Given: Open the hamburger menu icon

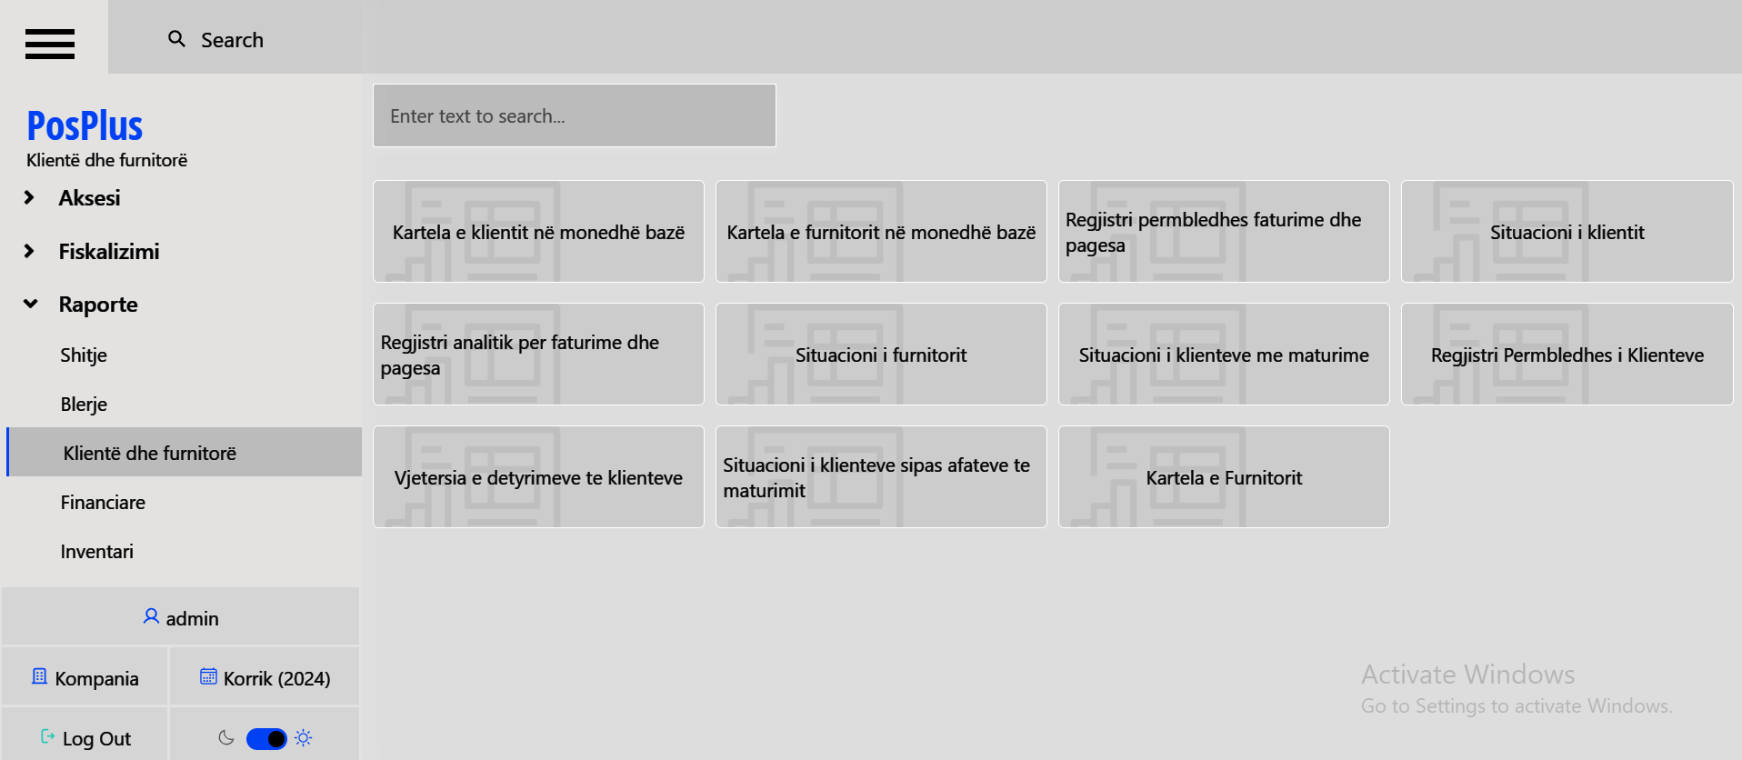Looking at the screenshot, I should (50, 43).
